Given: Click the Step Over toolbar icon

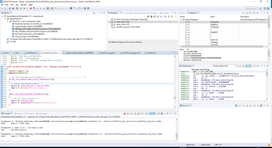Looking at the screenshot, I should coord(40,8).
